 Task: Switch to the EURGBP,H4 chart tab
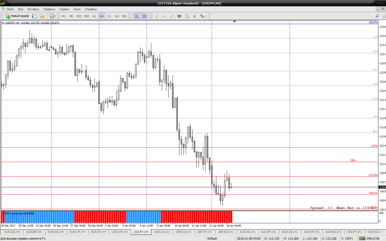34,232
